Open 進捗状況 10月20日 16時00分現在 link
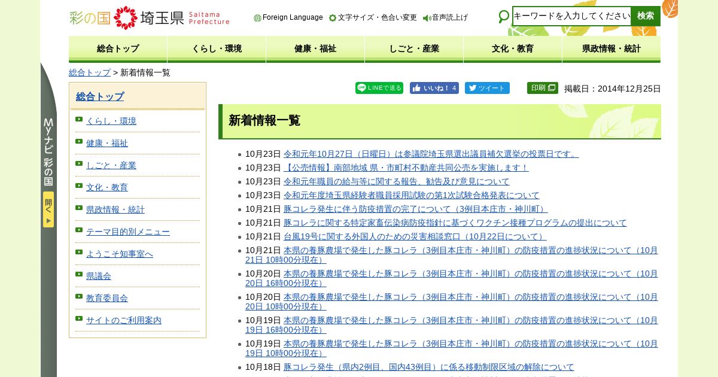This screenshot has height=377, width=718. tap(452, 278)
